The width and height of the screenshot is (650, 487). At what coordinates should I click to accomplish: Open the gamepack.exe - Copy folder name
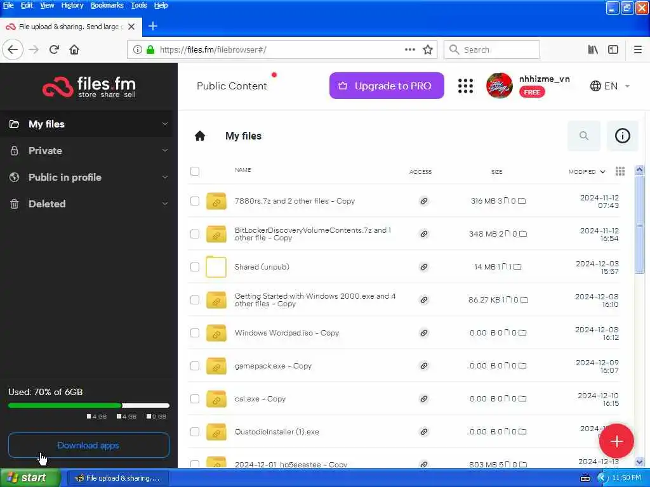(273, 366)
